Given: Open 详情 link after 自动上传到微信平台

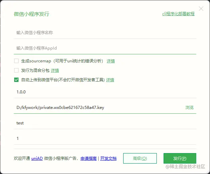Looking at the screenshot, I should (x=110, y=80).
